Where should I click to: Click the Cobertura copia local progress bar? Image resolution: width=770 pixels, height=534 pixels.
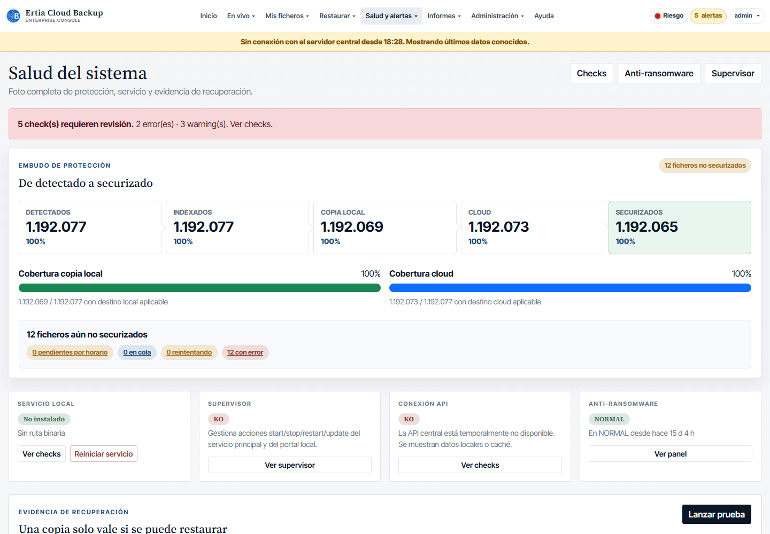(199, 288)
